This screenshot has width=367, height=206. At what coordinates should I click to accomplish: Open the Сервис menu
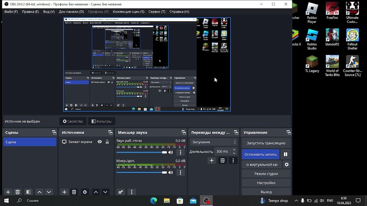[x=157, y=12]
